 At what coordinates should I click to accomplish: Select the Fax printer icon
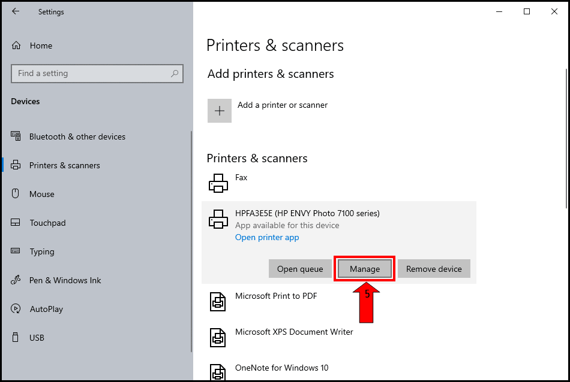[x=218, y=182]
